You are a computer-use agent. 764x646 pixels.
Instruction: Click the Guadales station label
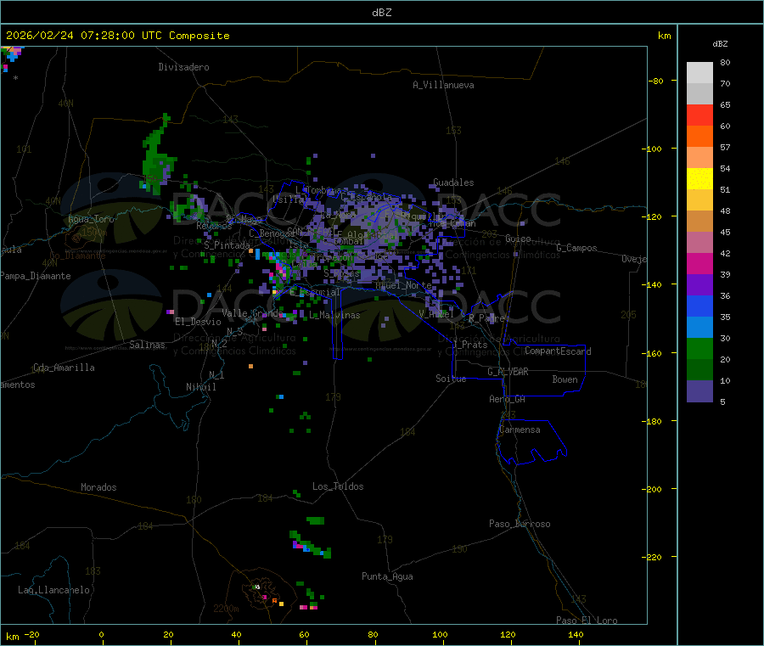(453, 183)
